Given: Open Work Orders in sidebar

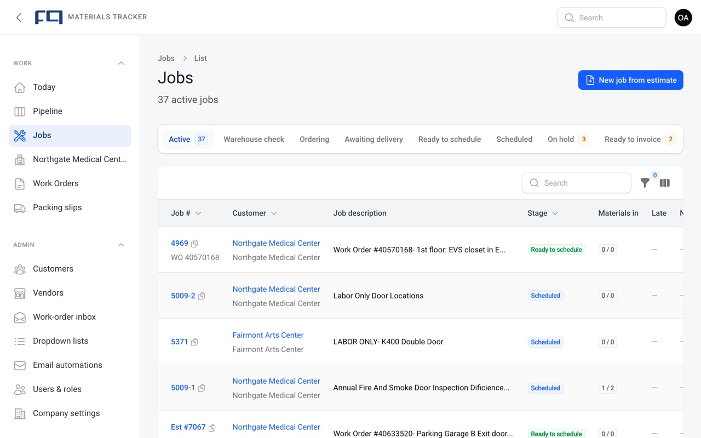Looking at the screenshot, I should pos(70,183).
